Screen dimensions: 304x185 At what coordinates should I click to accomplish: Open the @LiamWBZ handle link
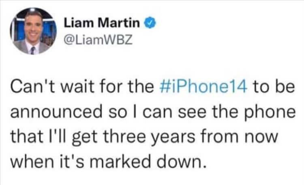click(98, 40)
